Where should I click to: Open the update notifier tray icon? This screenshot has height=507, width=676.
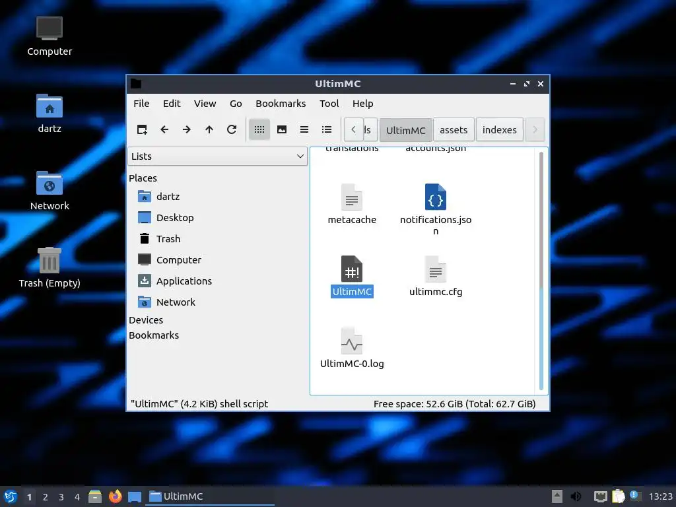(635, 496)
